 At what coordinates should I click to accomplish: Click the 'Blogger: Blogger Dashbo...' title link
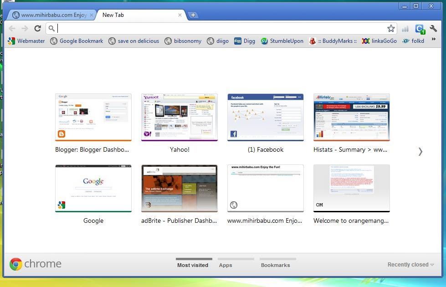[x=92, y=149]
